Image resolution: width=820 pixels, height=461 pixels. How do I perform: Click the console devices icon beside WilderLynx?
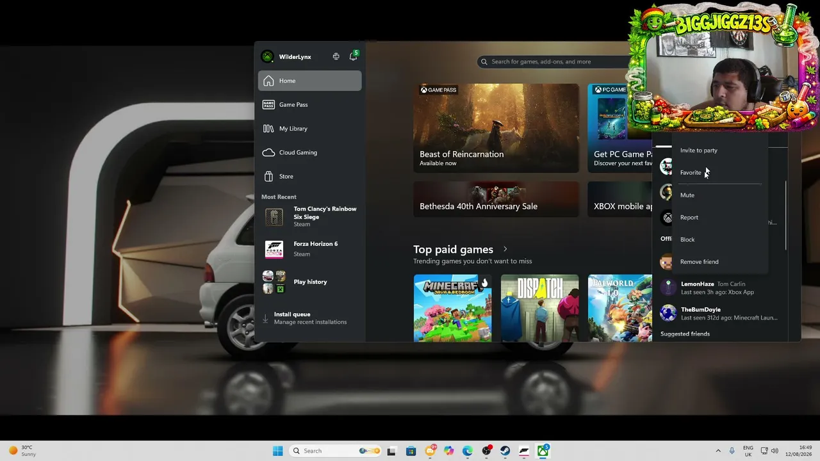336,56
